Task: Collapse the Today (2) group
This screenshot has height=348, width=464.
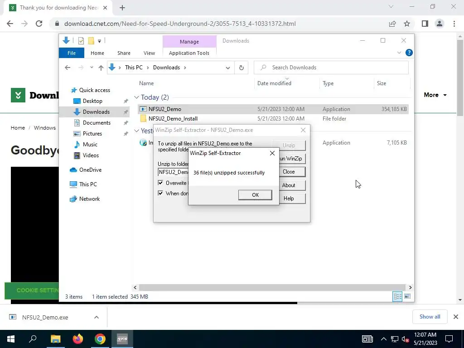Action: [136, 97]
